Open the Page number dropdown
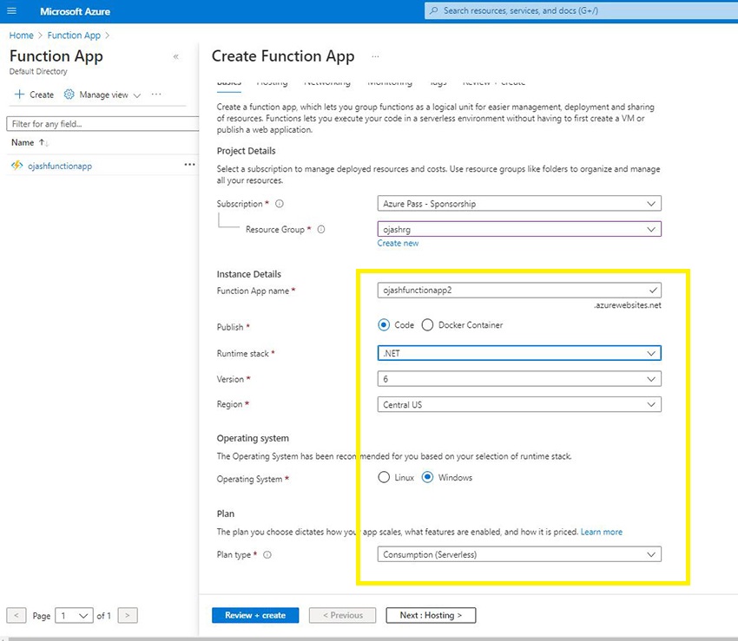Screen dimensions: 738x641 (74, 615)
